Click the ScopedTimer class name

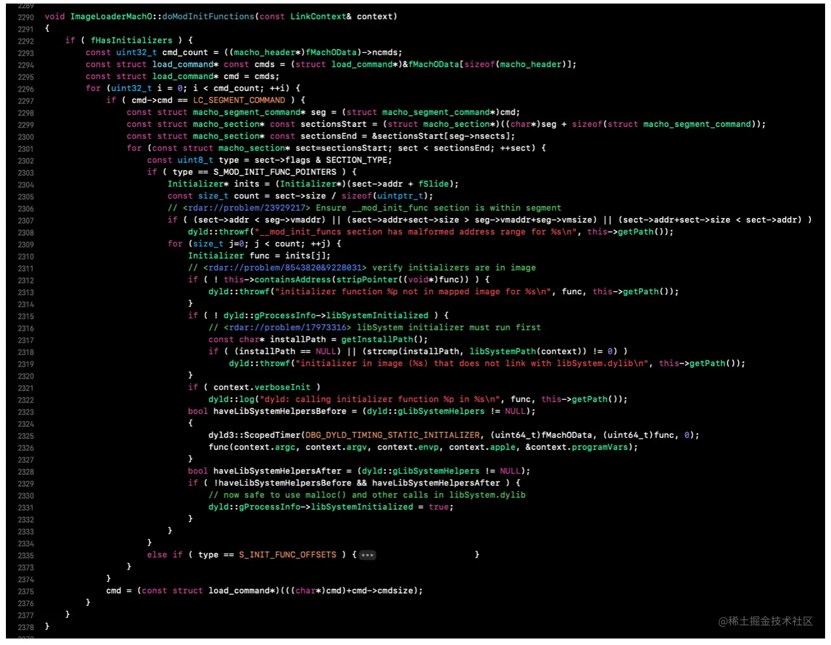[x=272, y=435]
